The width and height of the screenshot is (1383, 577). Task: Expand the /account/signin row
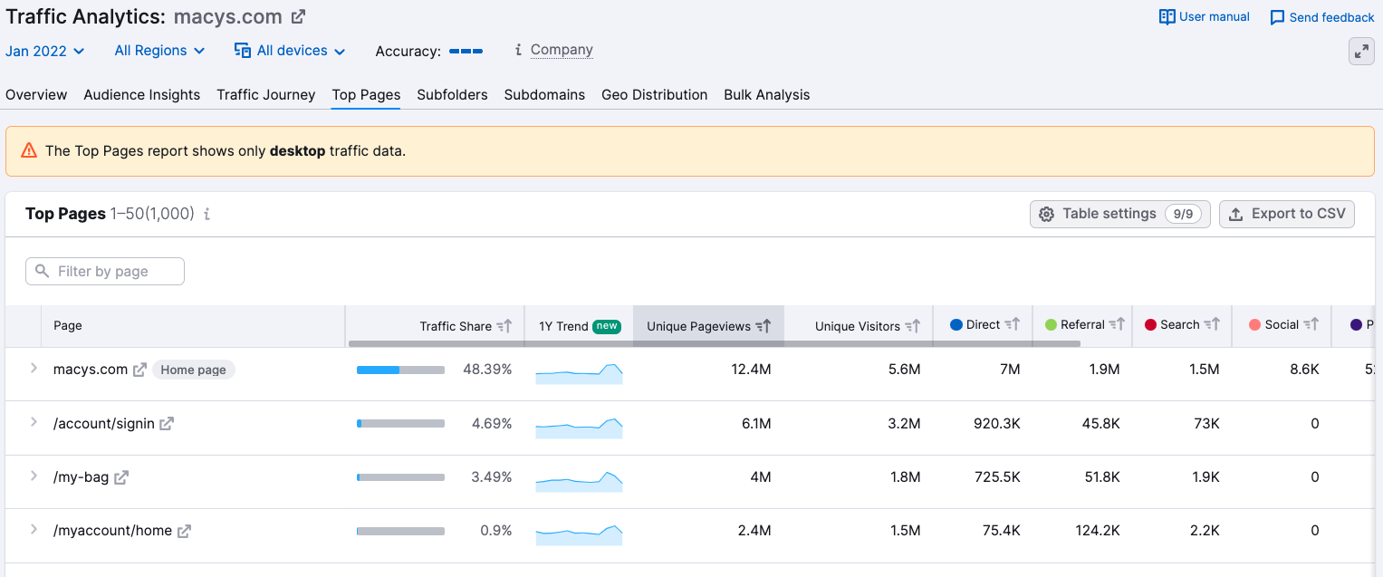(34, 422)
